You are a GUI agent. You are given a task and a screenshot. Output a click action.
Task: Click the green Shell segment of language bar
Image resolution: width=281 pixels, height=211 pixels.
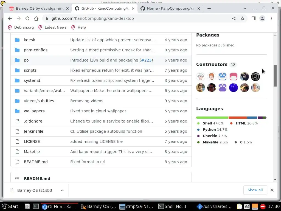212,118
